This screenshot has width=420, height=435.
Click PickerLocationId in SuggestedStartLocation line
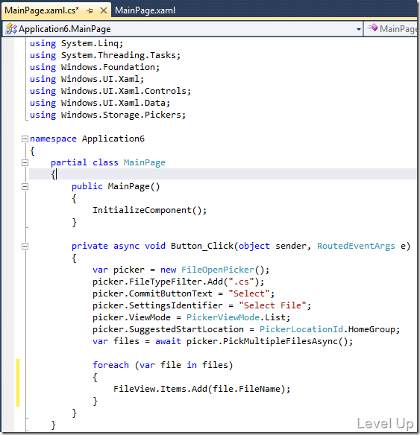[301, 329]
